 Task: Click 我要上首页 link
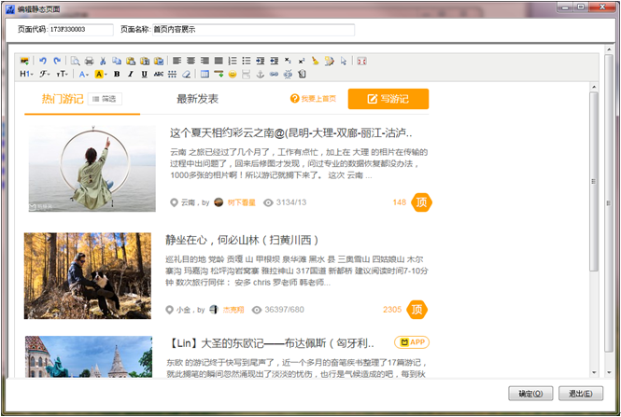313,99
